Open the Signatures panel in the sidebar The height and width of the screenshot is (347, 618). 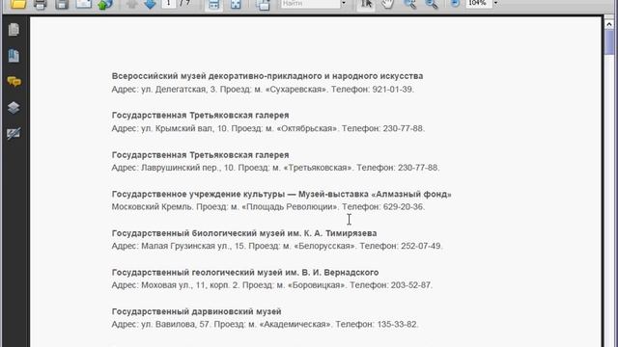14,133
